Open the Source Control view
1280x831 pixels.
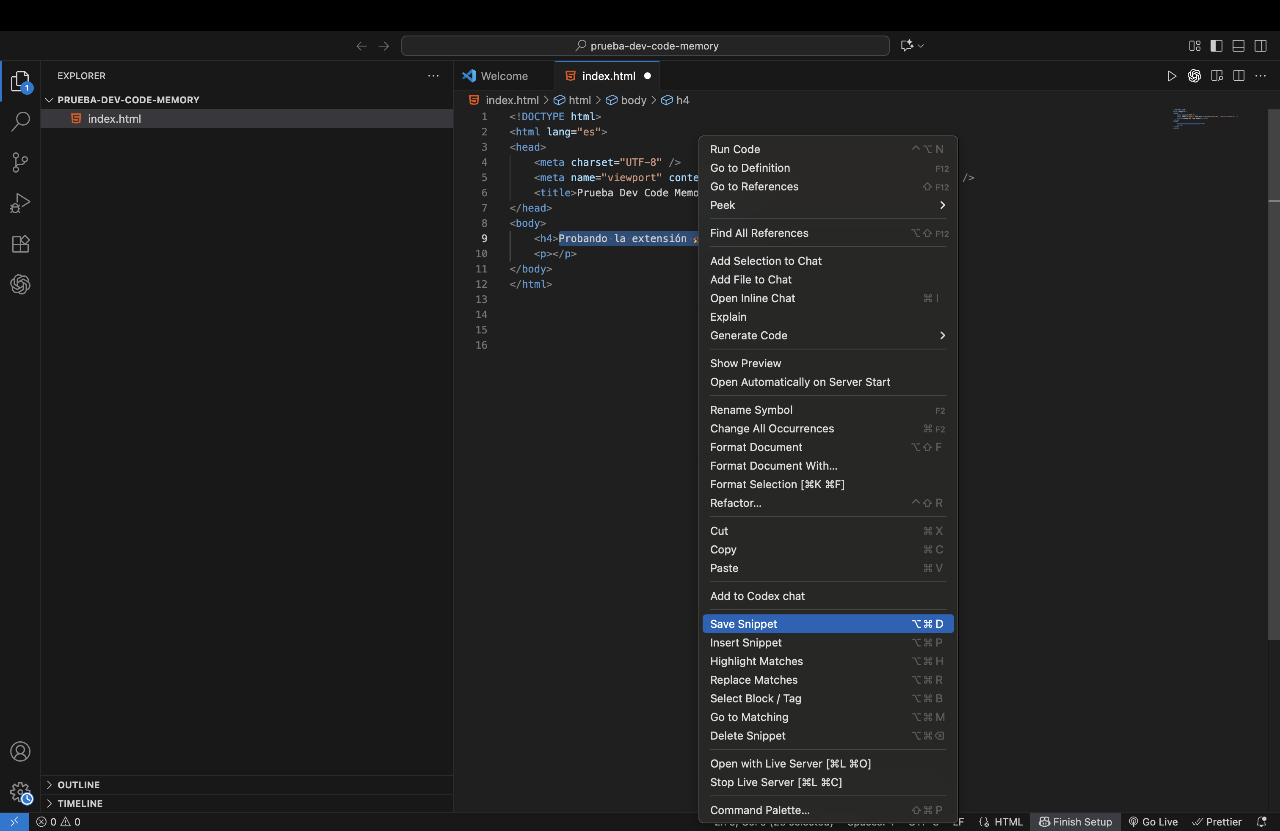tap(20, 162)
